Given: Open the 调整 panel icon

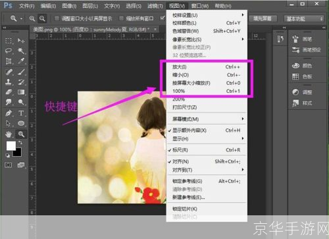Looking at the screenshot, I should point(295,92).
